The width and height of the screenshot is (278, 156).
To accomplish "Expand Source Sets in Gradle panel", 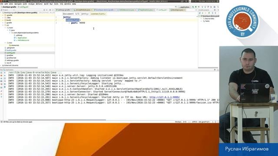I will tap(202, 19).
